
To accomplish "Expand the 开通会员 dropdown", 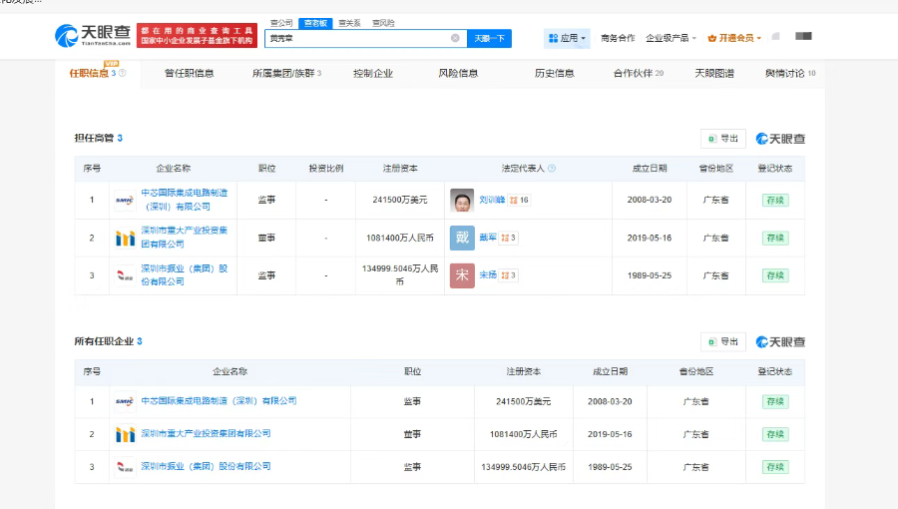I will [734, 38].
